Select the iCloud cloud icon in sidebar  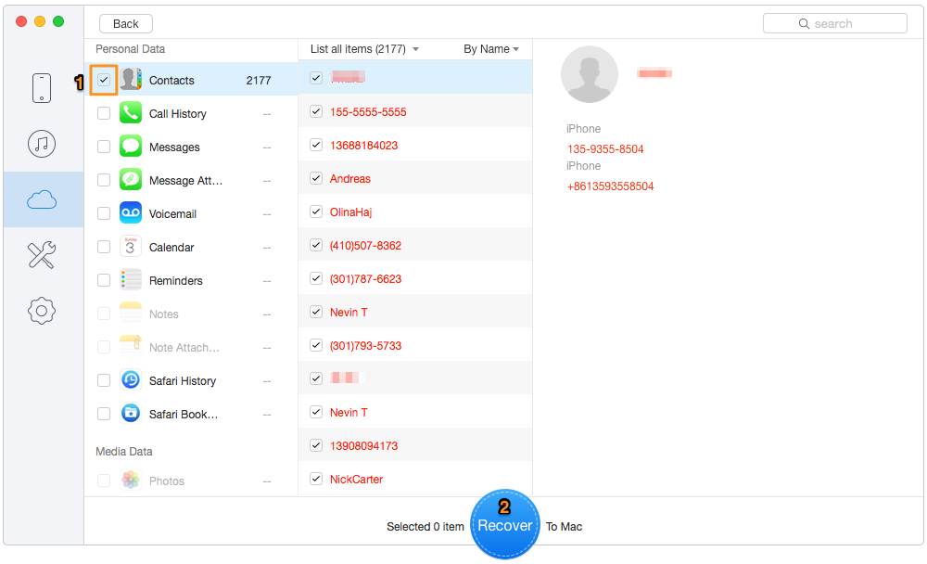click(x=42, y=200)
